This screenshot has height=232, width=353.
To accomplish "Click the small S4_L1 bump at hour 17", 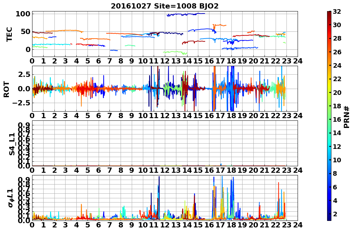I will [221, 165].
